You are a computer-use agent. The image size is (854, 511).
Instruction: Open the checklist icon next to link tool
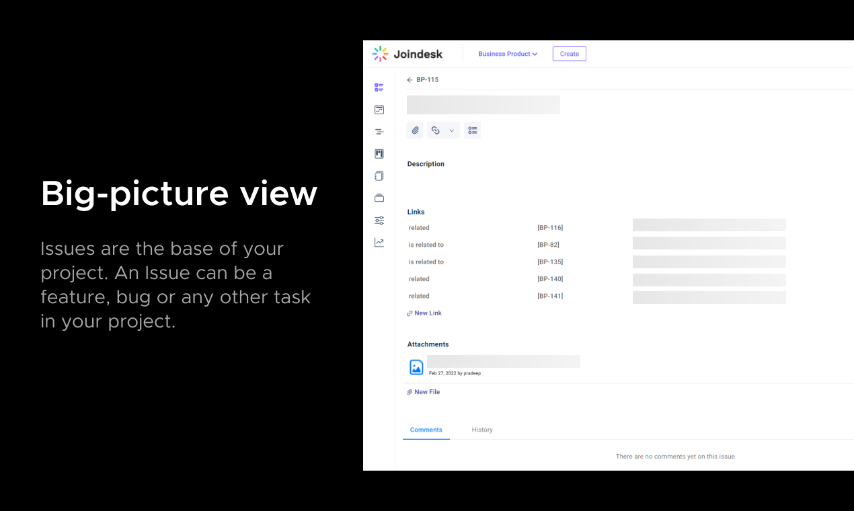pos(472,130)
